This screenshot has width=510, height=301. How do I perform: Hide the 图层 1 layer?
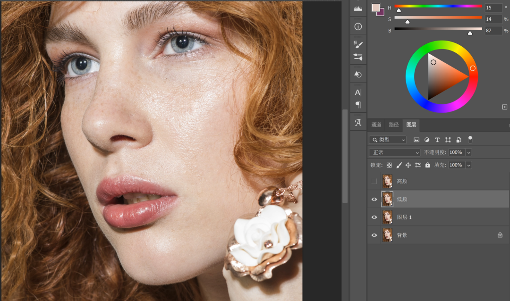(x=374, y=217)
